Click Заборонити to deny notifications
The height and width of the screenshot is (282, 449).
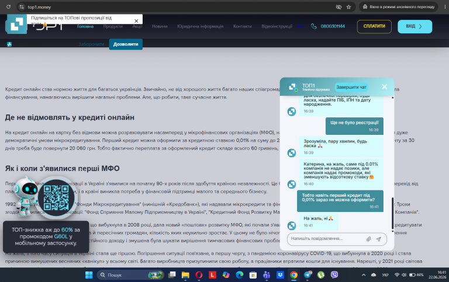[91, 44]
